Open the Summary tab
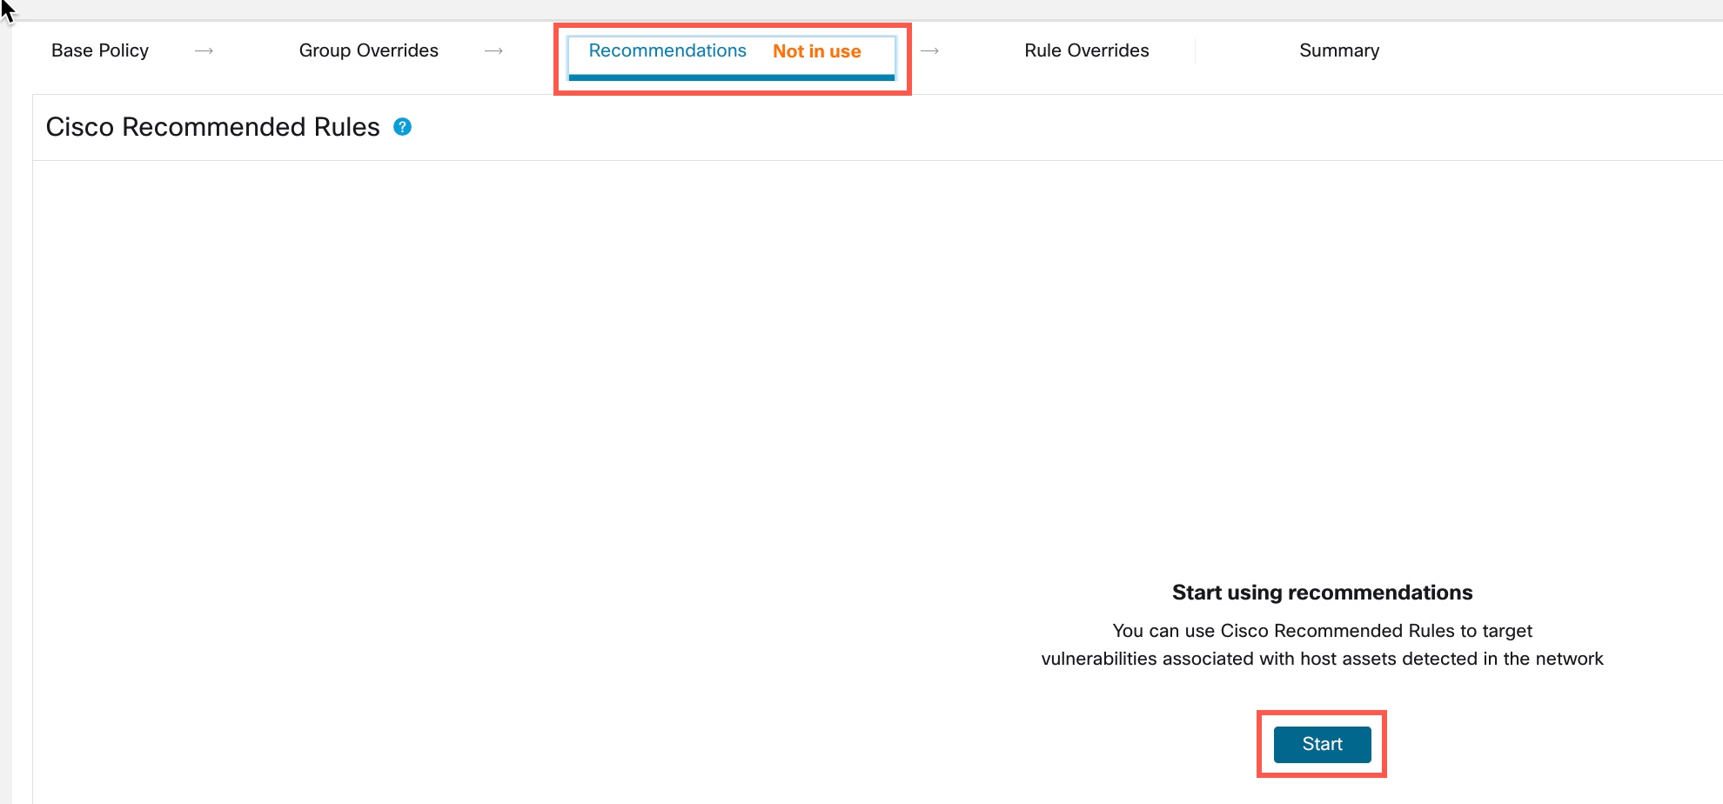 coord(1338,50)
